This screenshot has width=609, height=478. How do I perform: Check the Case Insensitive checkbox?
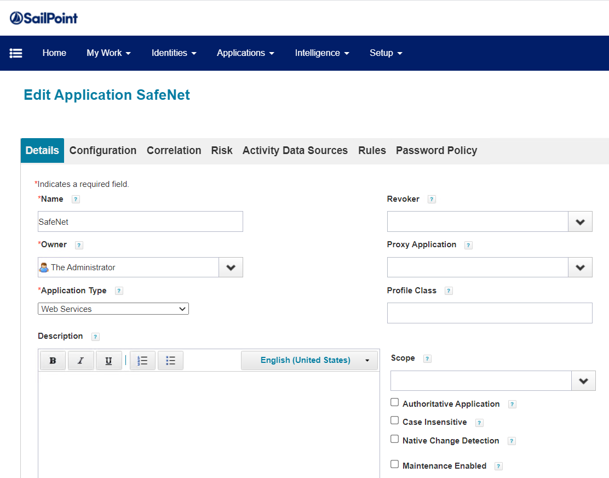pyautogui.click(x=395, y=420)
